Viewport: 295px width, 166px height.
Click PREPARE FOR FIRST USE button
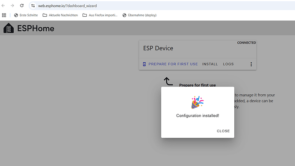pos(170,64)
